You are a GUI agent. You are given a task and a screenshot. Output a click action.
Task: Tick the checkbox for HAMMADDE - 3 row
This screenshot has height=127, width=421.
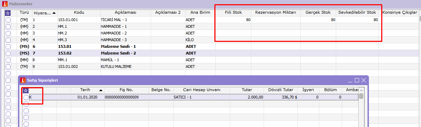tap(8, 40)
